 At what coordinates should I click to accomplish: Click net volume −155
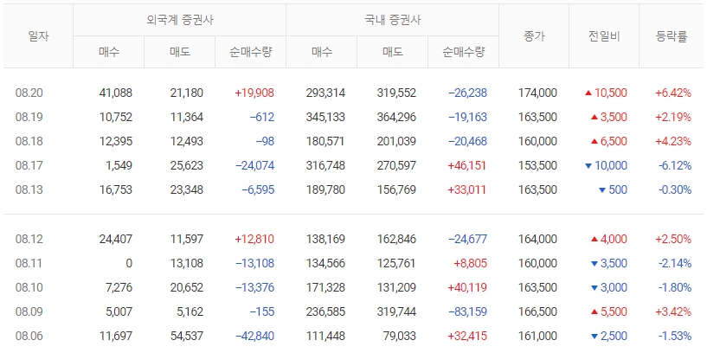pyautogui.click(x=262, y=311)
